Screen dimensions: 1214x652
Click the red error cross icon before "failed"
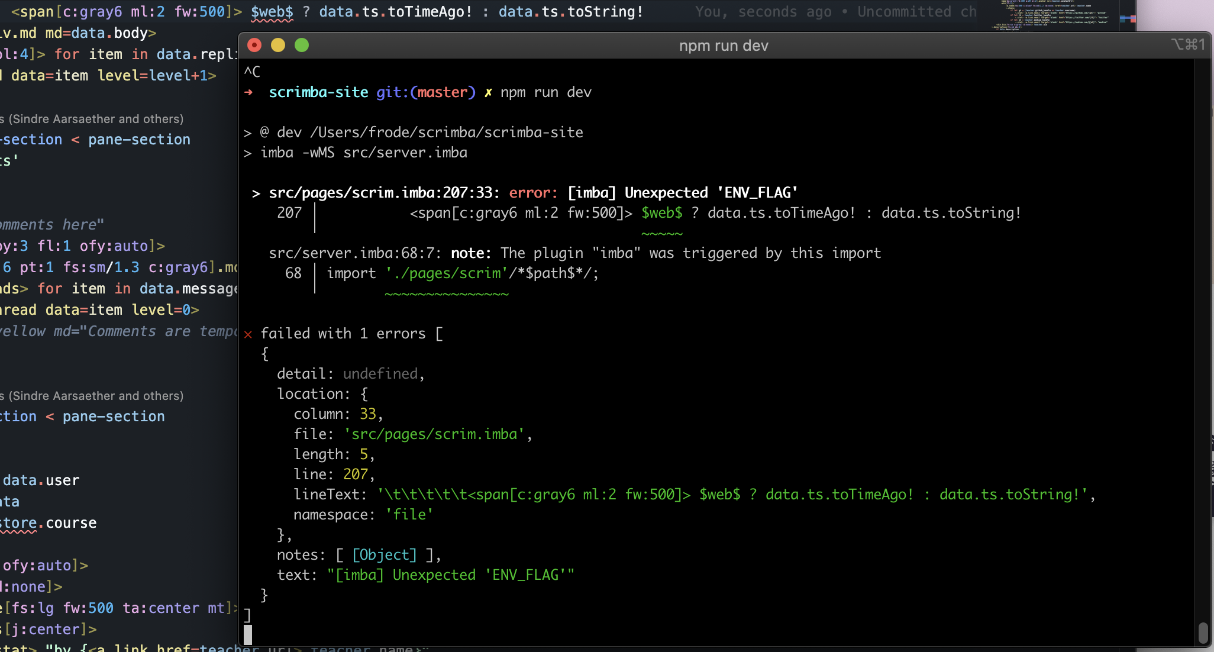pos(248,334)
